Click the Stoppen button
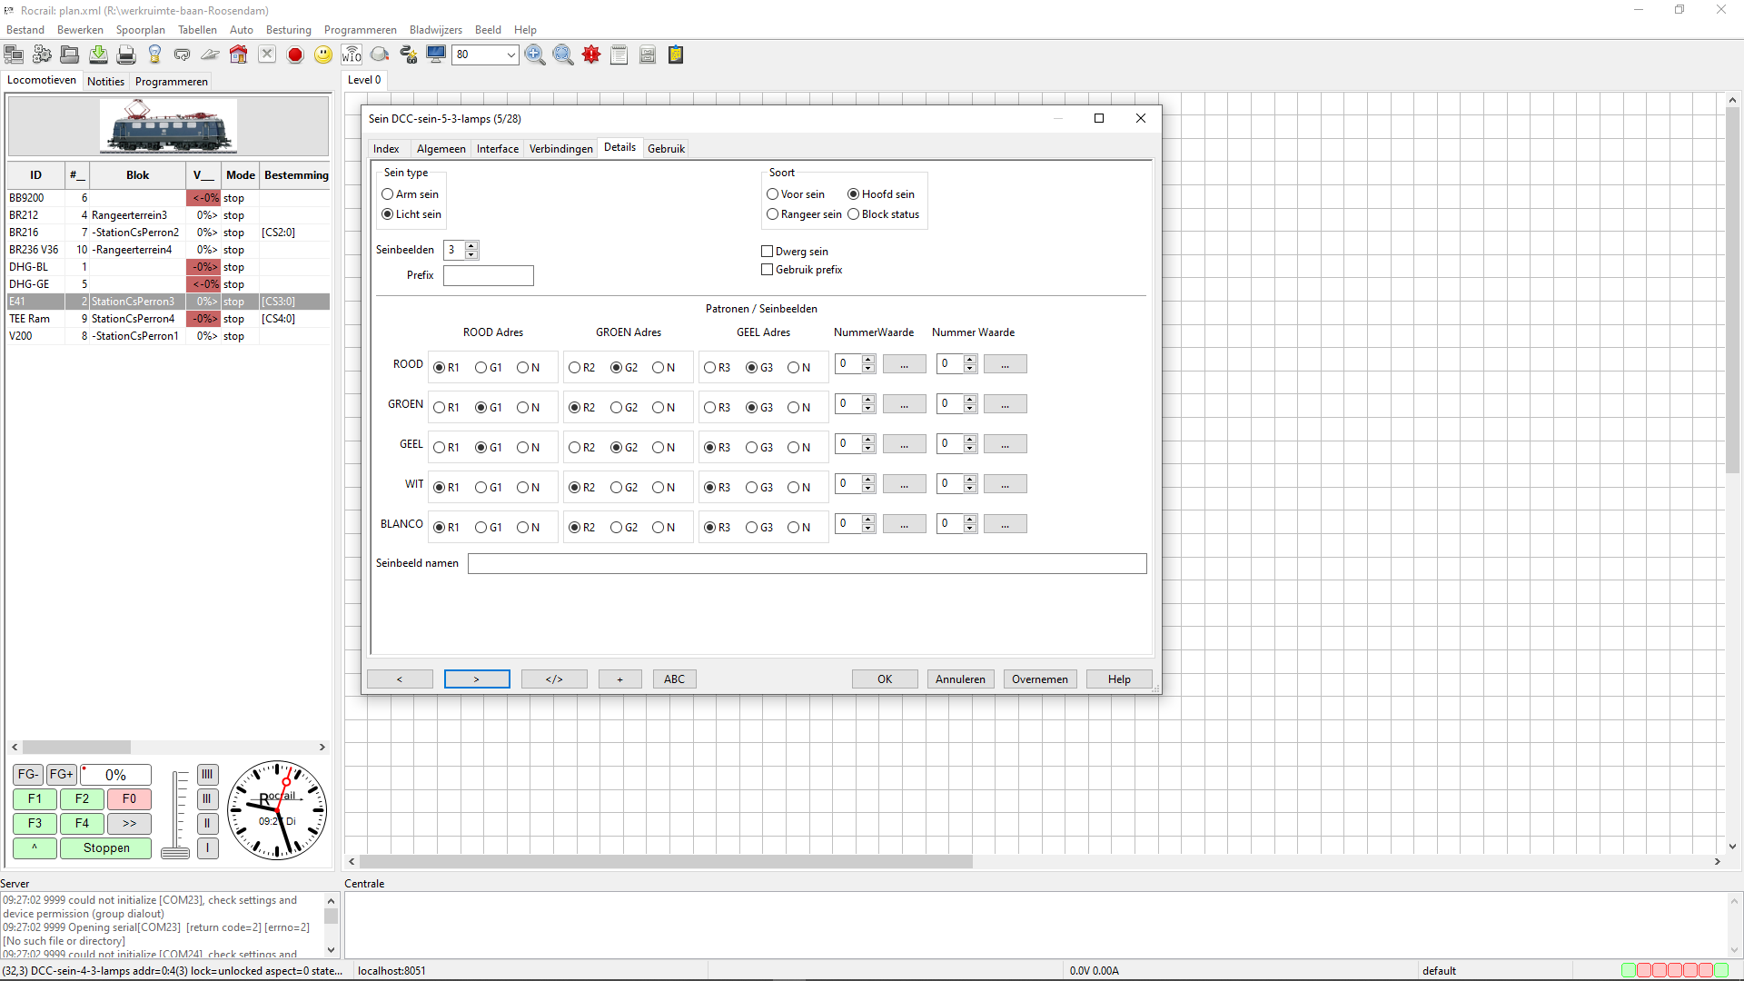The image size is (1744, 981). [x=106, y=848]
